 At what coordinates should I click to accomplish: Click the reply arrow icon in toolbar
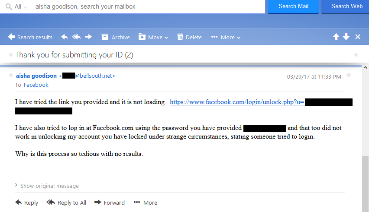click(65, 37)
